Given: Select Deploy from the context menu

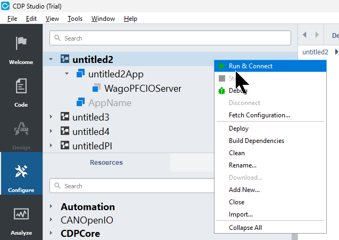Looking at the screenshot, I should pyautogui.click(x=270, y=129).
